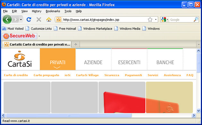
Task: Open a new tab with the plus button
Action: (x=76, y=44)
